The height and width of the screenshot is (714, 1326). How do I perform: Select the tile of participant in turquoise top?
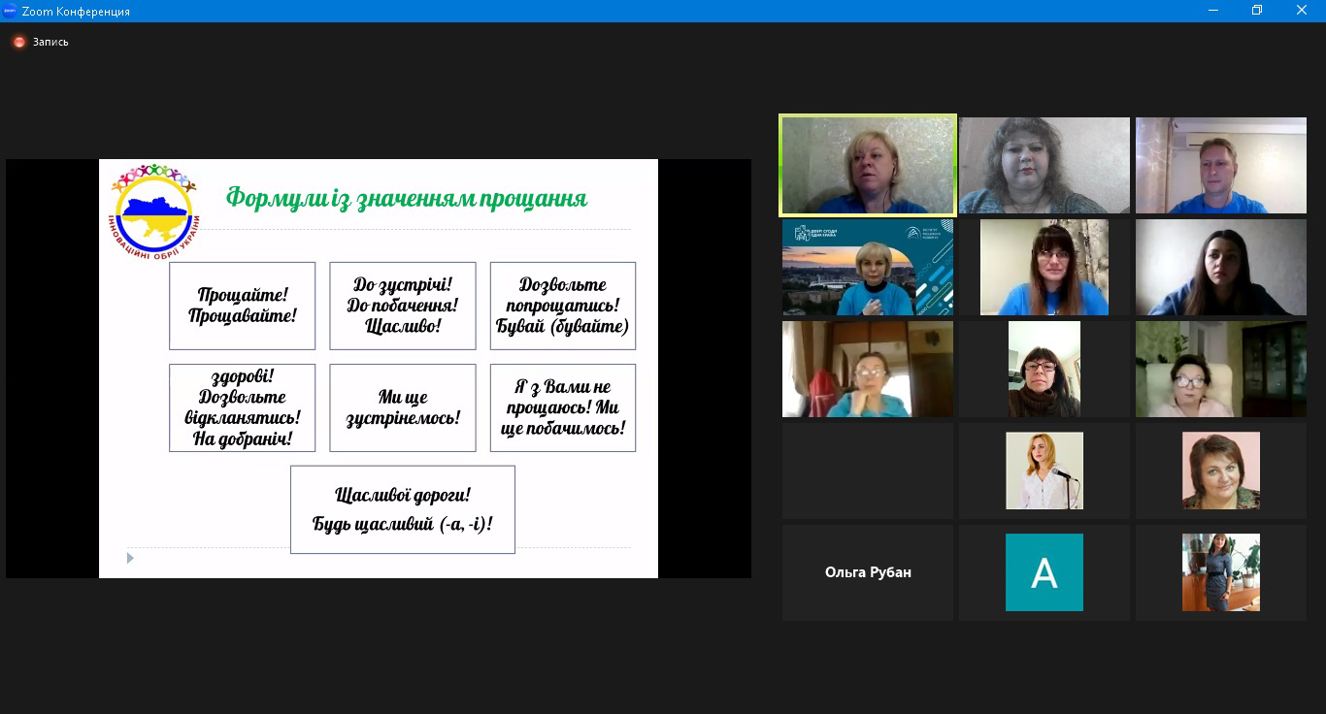(x=868, y=370)
